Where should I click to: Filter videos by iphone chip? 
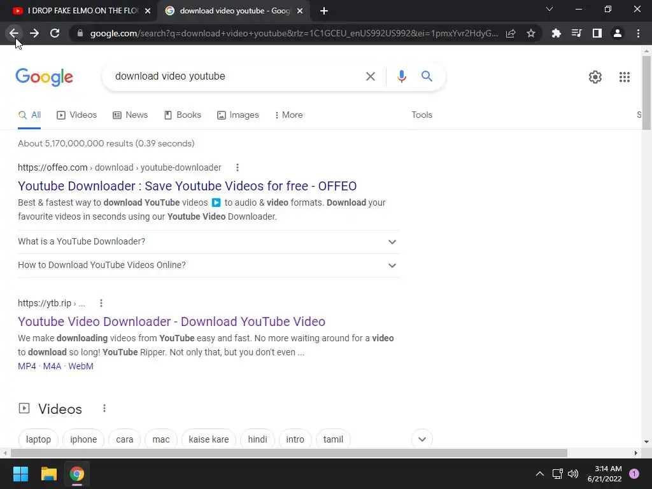(83, 439)
